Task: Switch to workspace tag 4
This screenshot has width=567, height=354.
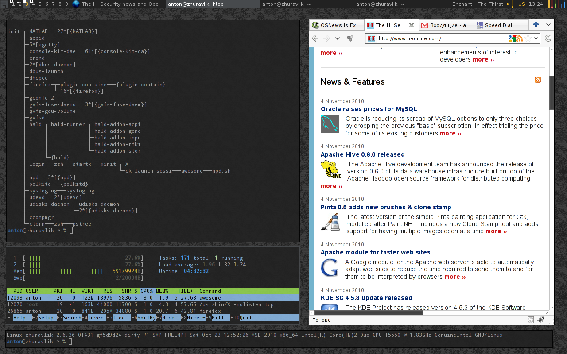Action: 33,4
